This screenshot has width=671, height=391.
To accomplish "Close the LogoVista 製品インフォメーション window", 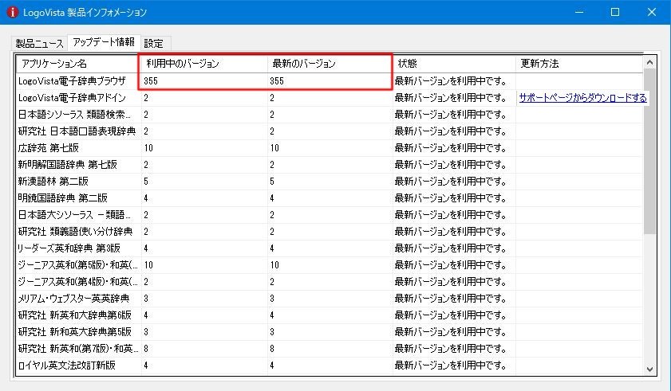I will tap(651, 12).
